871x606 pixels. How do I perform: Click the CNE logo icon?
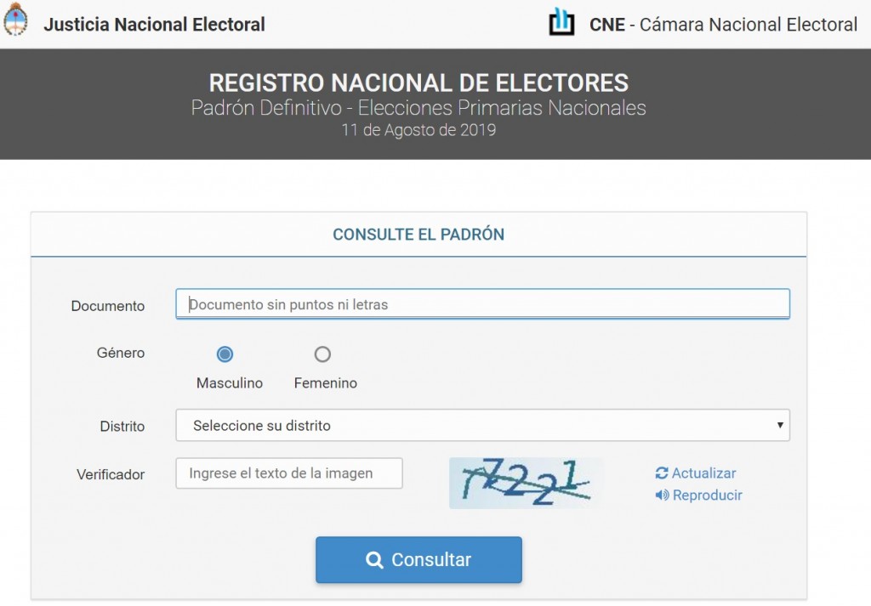tap(561, 22)
